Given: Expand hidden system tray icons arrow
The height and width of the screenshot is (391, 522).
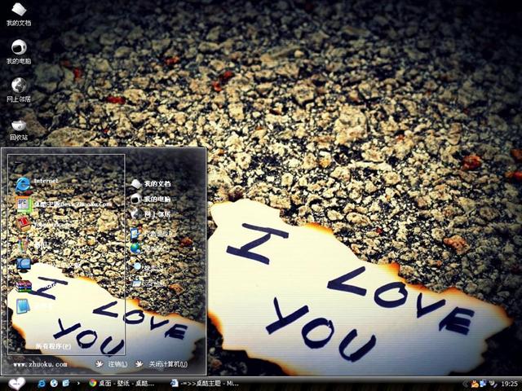Looking at the screenshot, I should click(x=466, y=384).
